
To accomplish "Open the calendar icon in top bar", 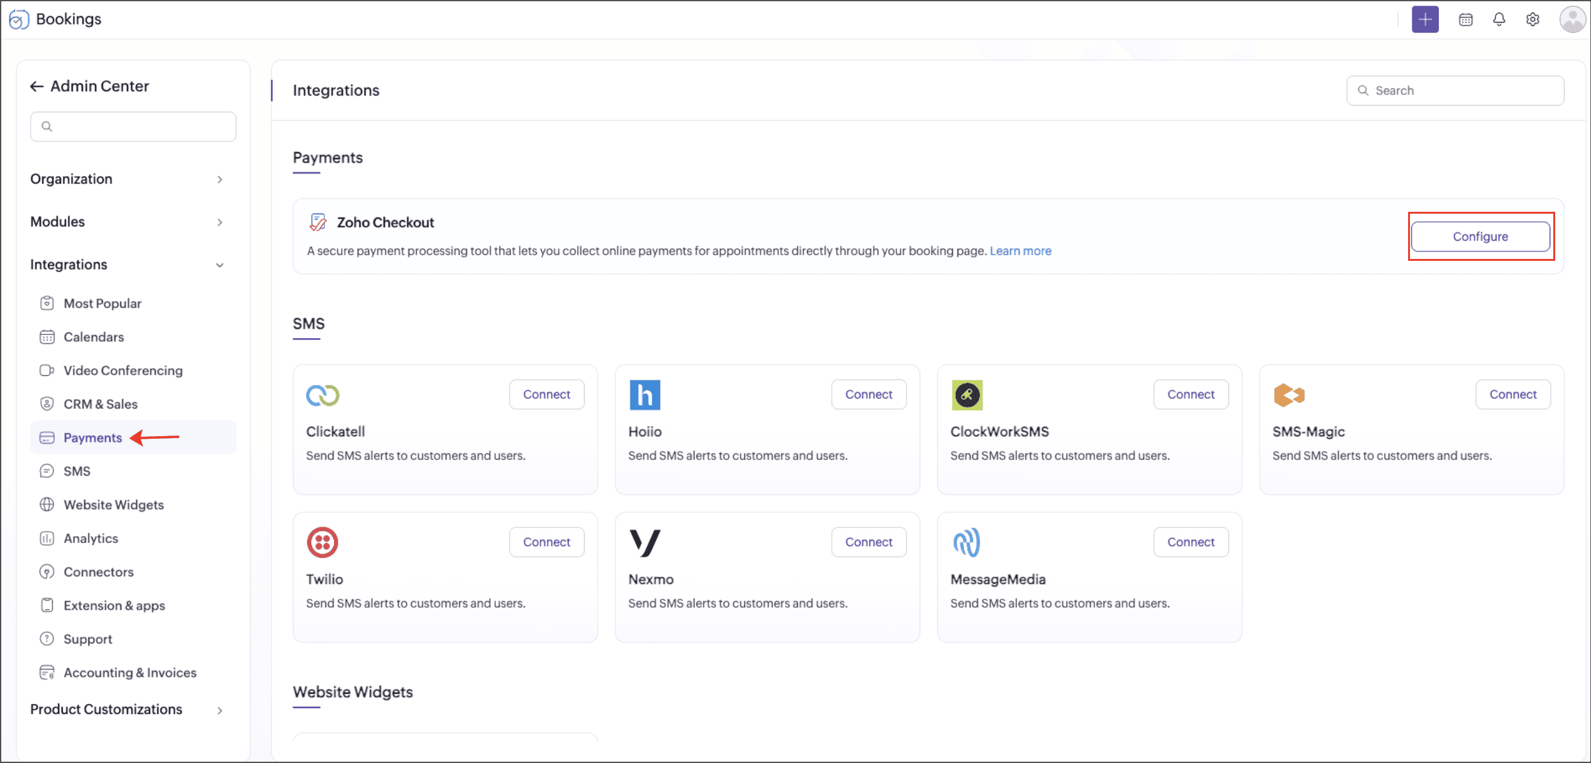I will click(1465, 19).
